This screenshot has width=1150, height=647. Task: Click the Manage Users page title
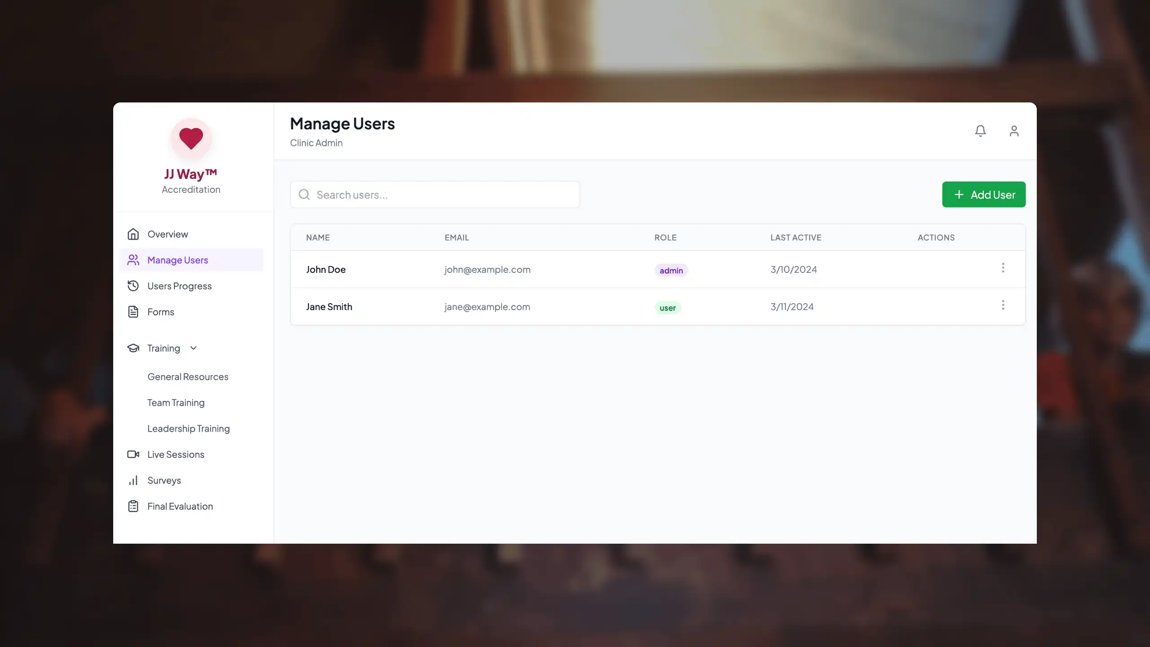pyautogui.click(x=342, y=124)
